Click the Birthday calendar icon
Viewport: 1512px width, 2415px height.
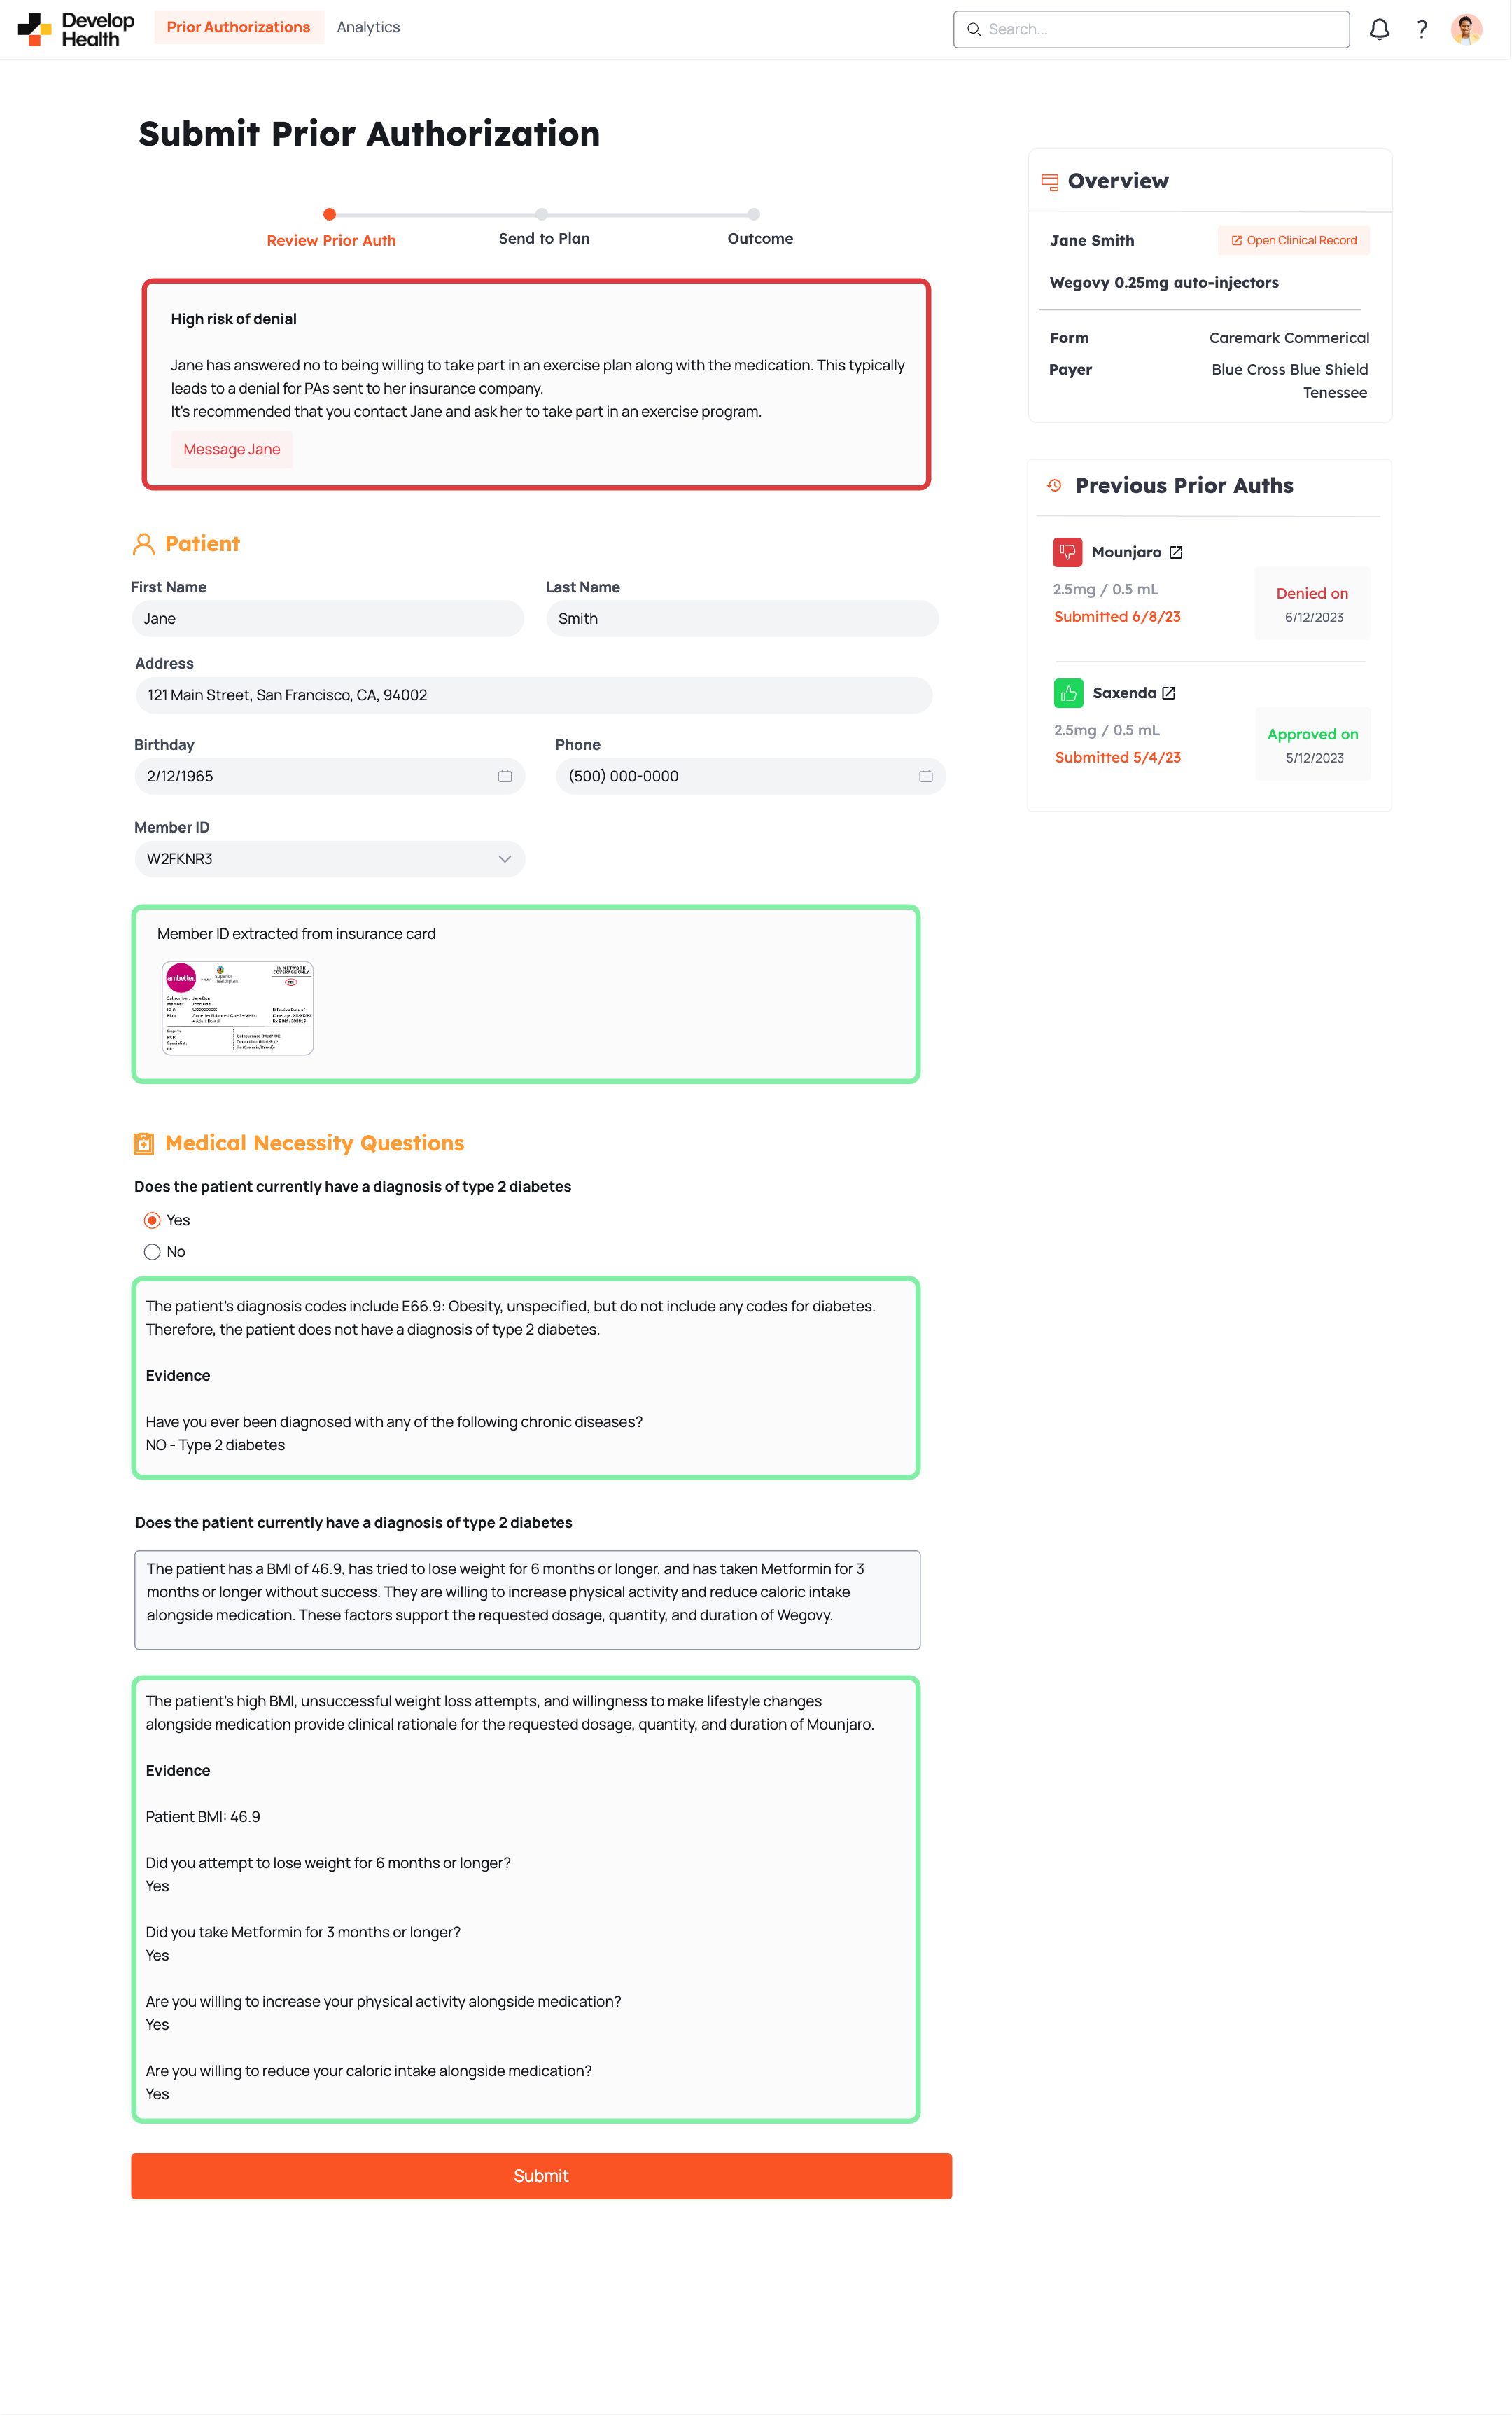point(505,776)
